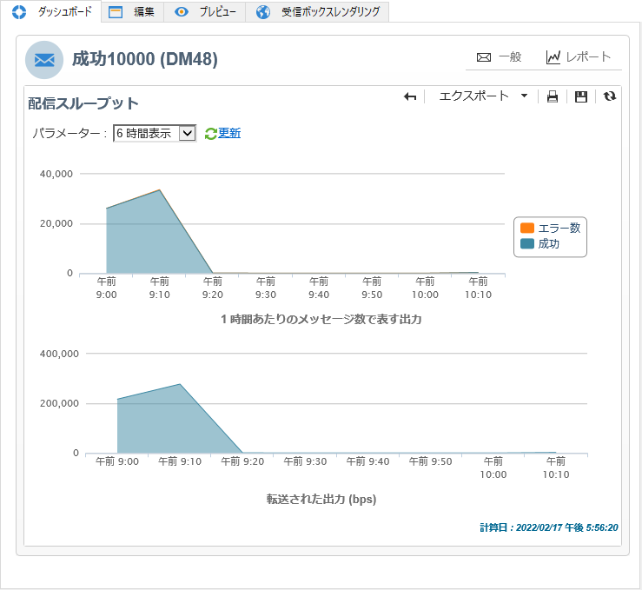Click the プレビュー eye icon
Screen dimensions: 642x590
182,12
